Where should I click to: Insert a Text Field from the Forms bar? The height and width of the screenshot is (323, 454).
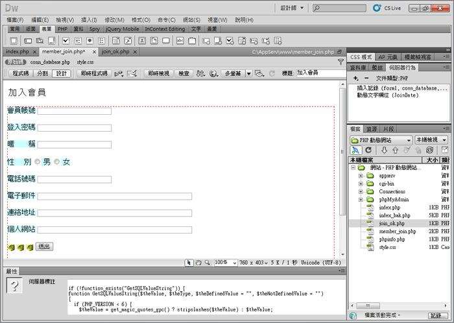pyautogui.click(x=28, y=41)
